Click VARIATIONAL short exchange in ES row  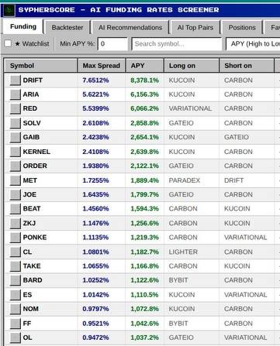(x=245, y=295)
